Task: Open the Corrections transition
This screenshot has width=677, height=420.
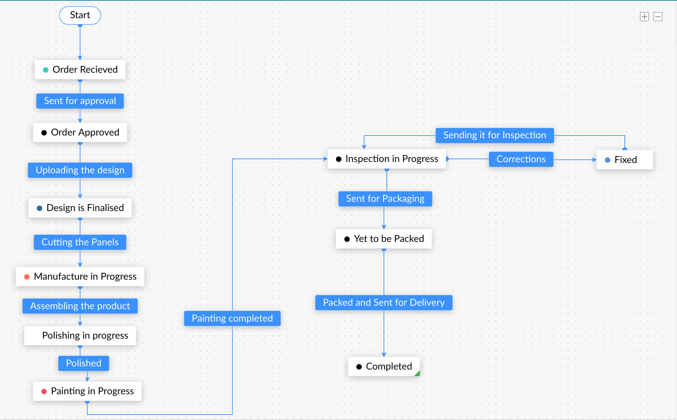Action: (521, 159)
